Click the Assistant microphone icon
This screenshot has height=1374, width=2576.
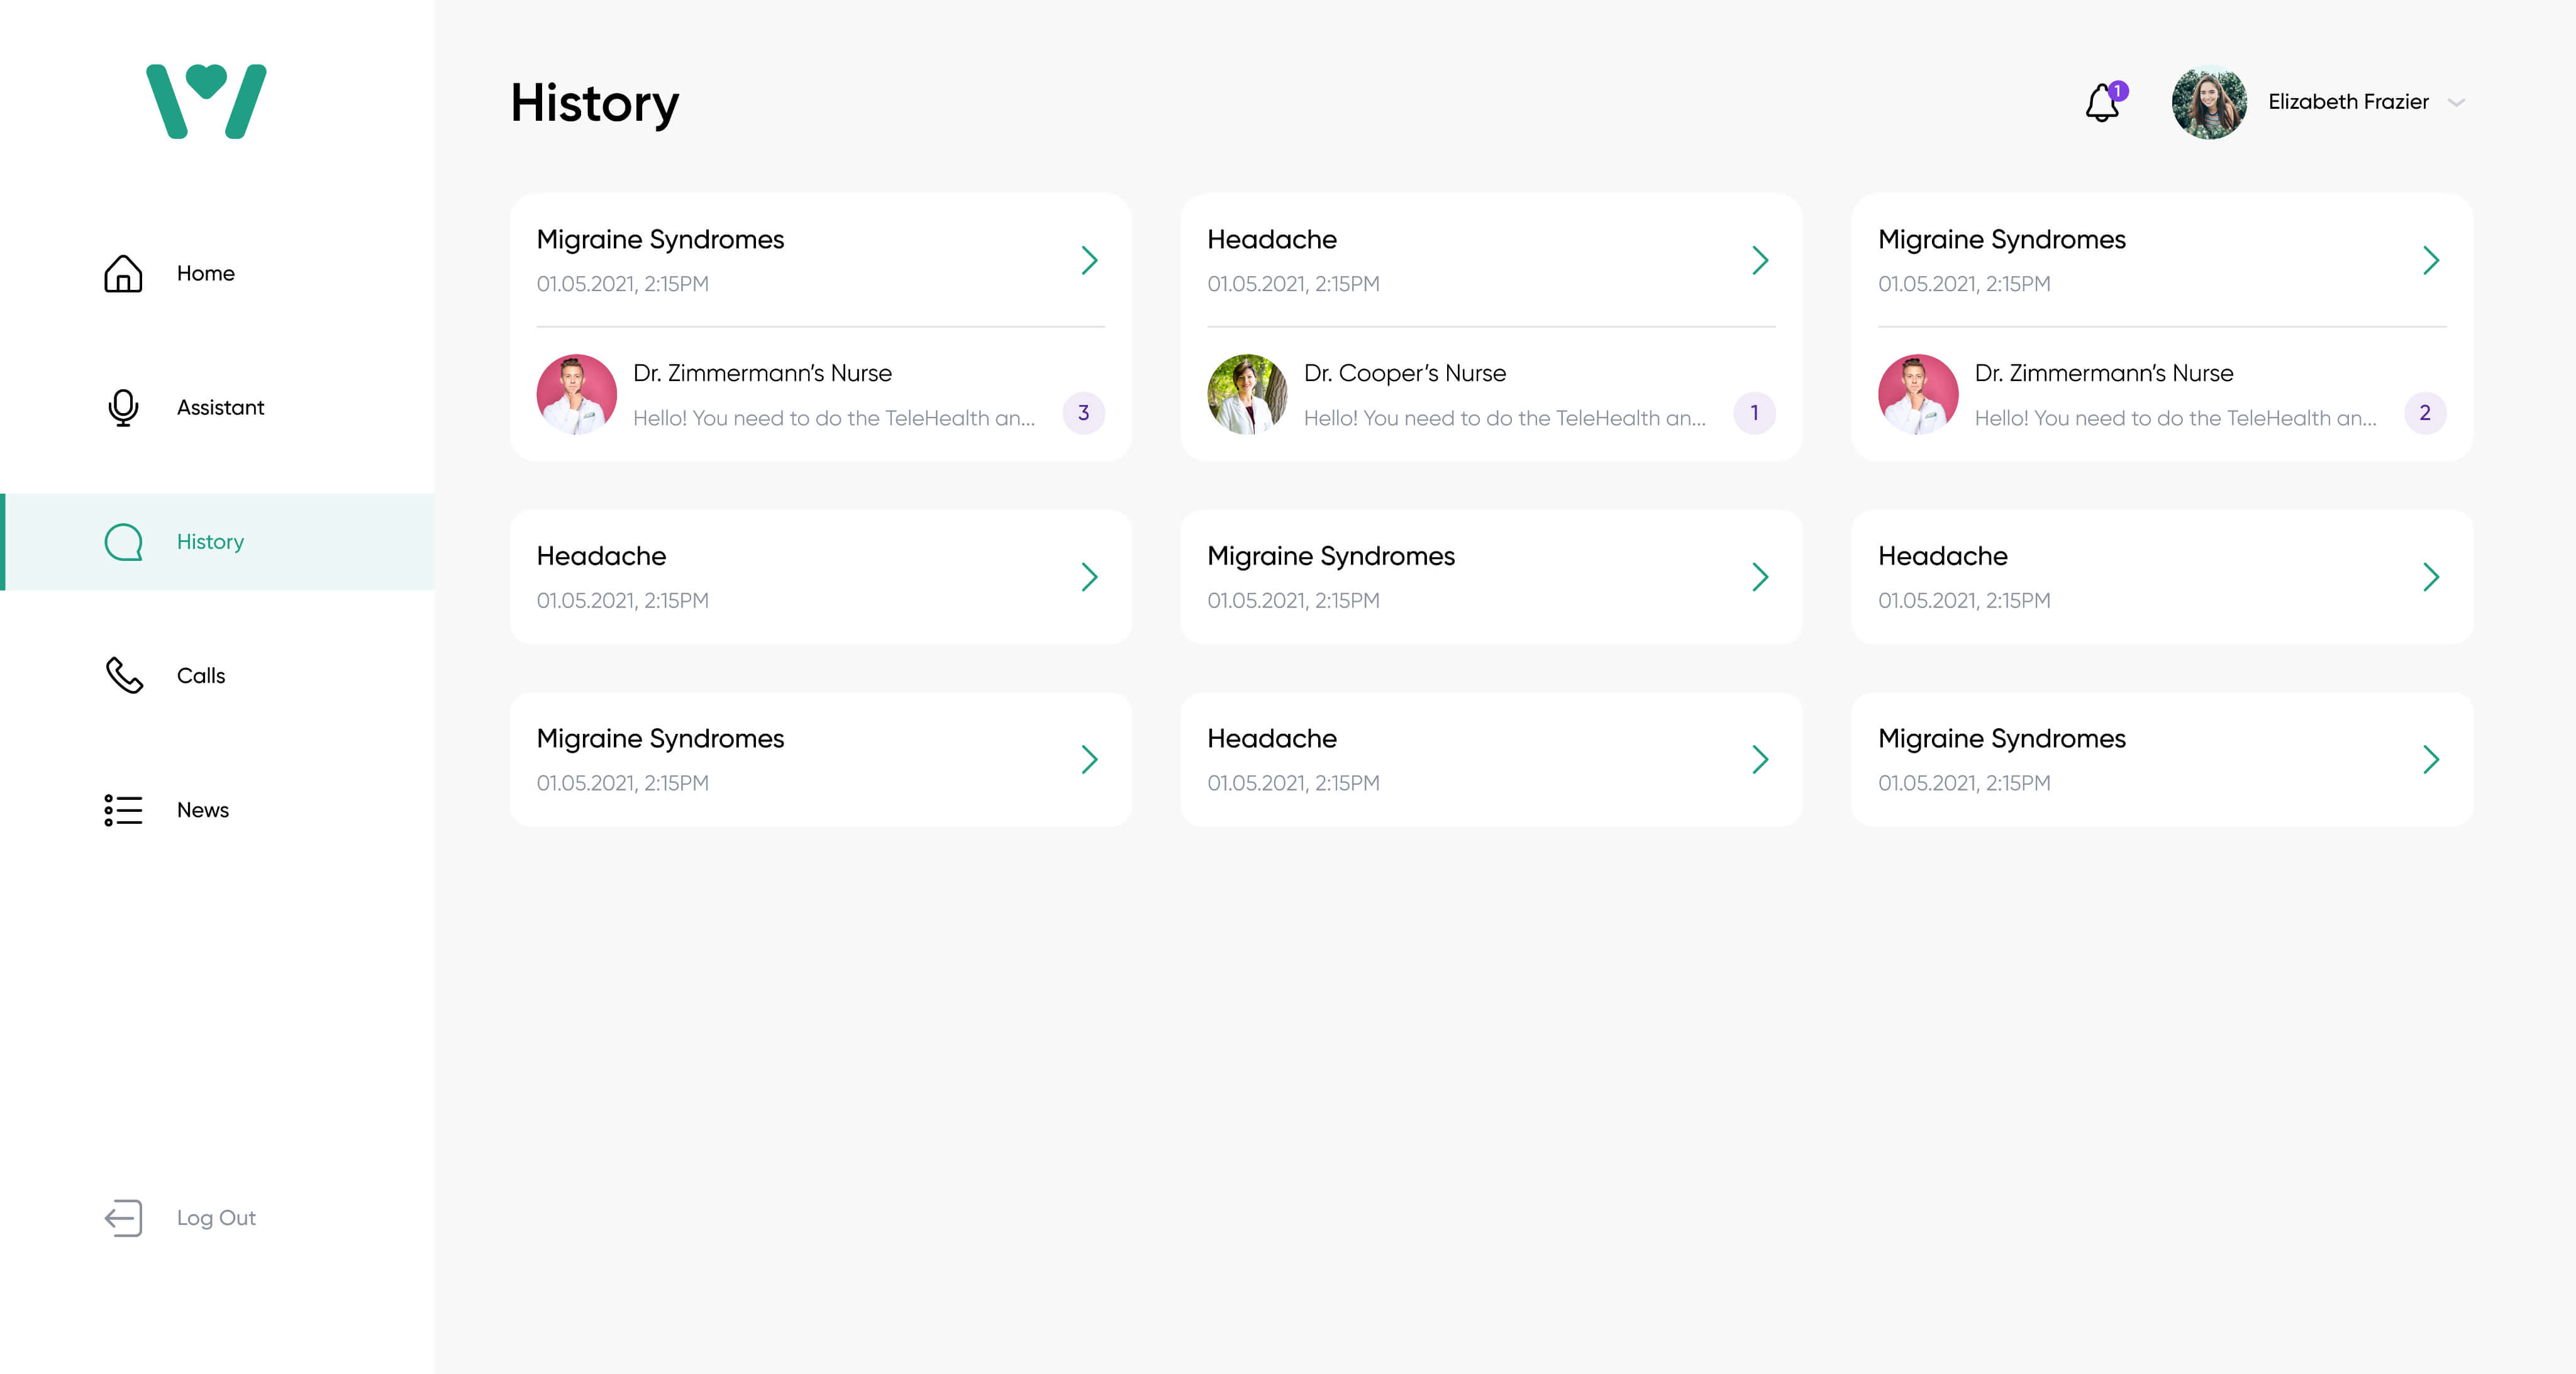click(123, 407)
